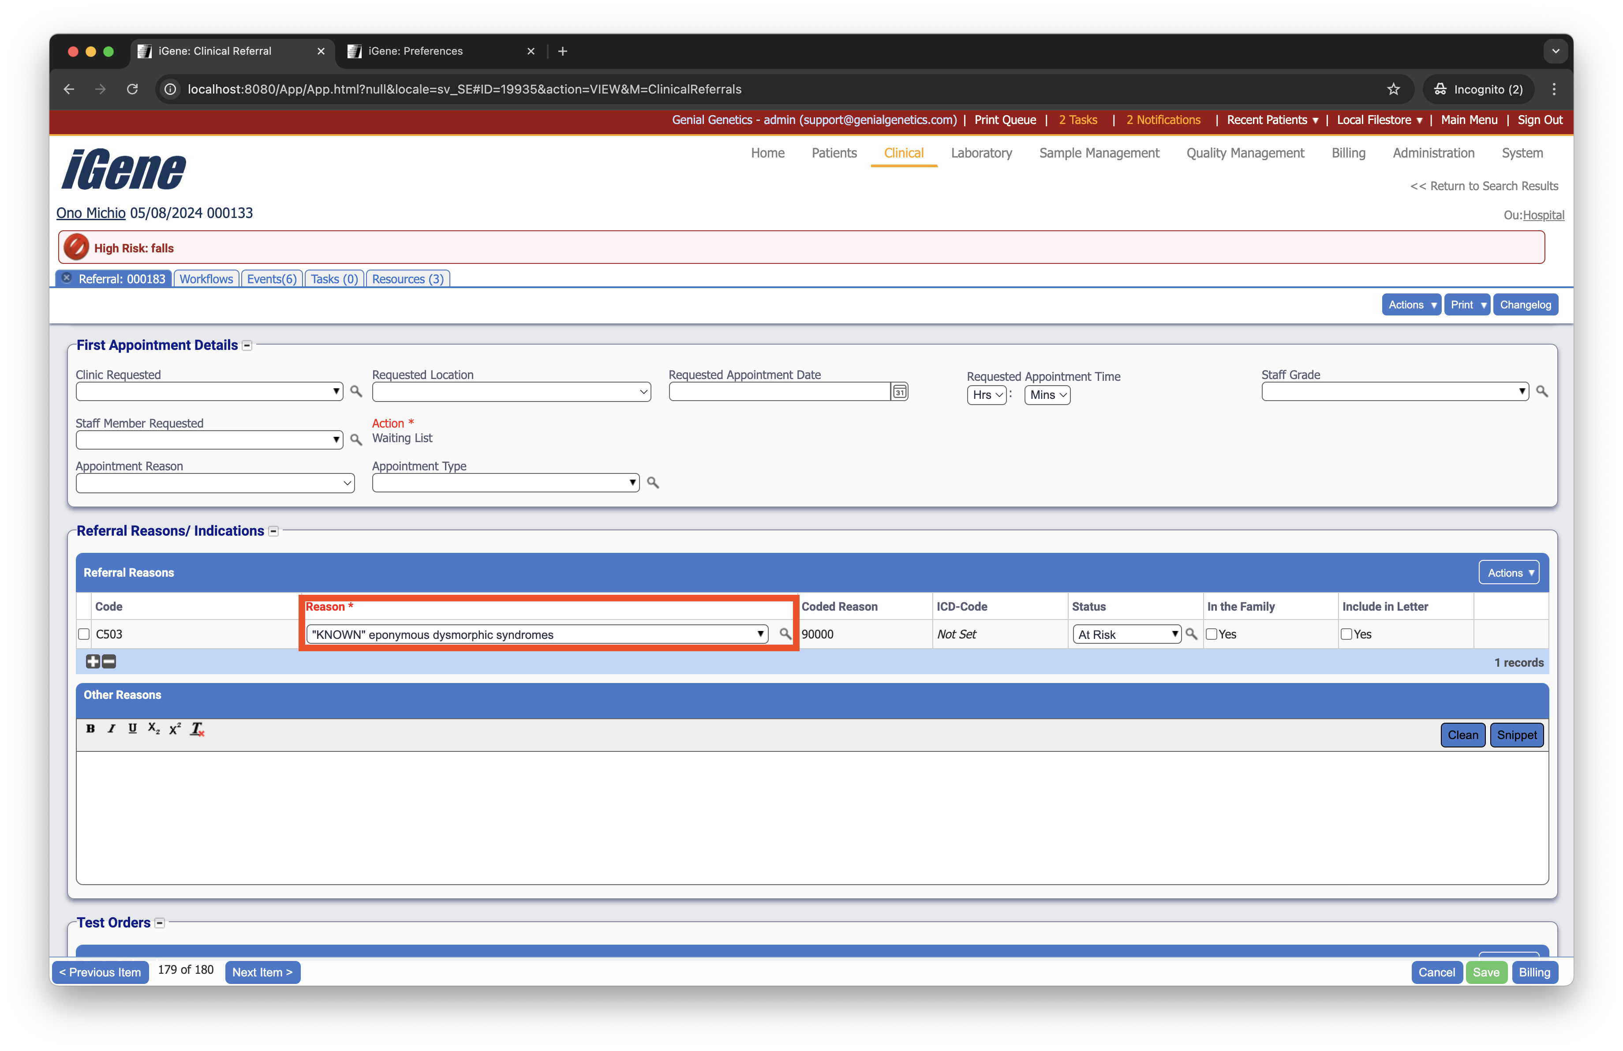This screenshot has height=1051, width=1623.
Task: Check the Include in Letter Yes box
Action: pyautogui.click(x=1347, y=634)
